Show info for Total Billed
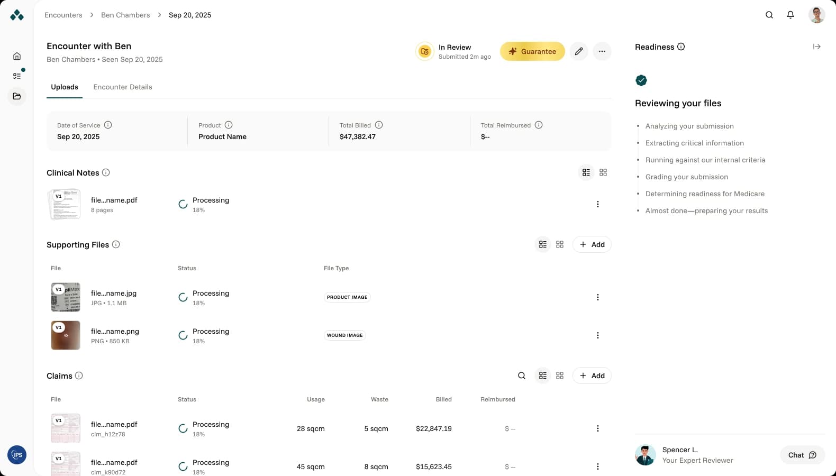 click(x=379, y=125)
